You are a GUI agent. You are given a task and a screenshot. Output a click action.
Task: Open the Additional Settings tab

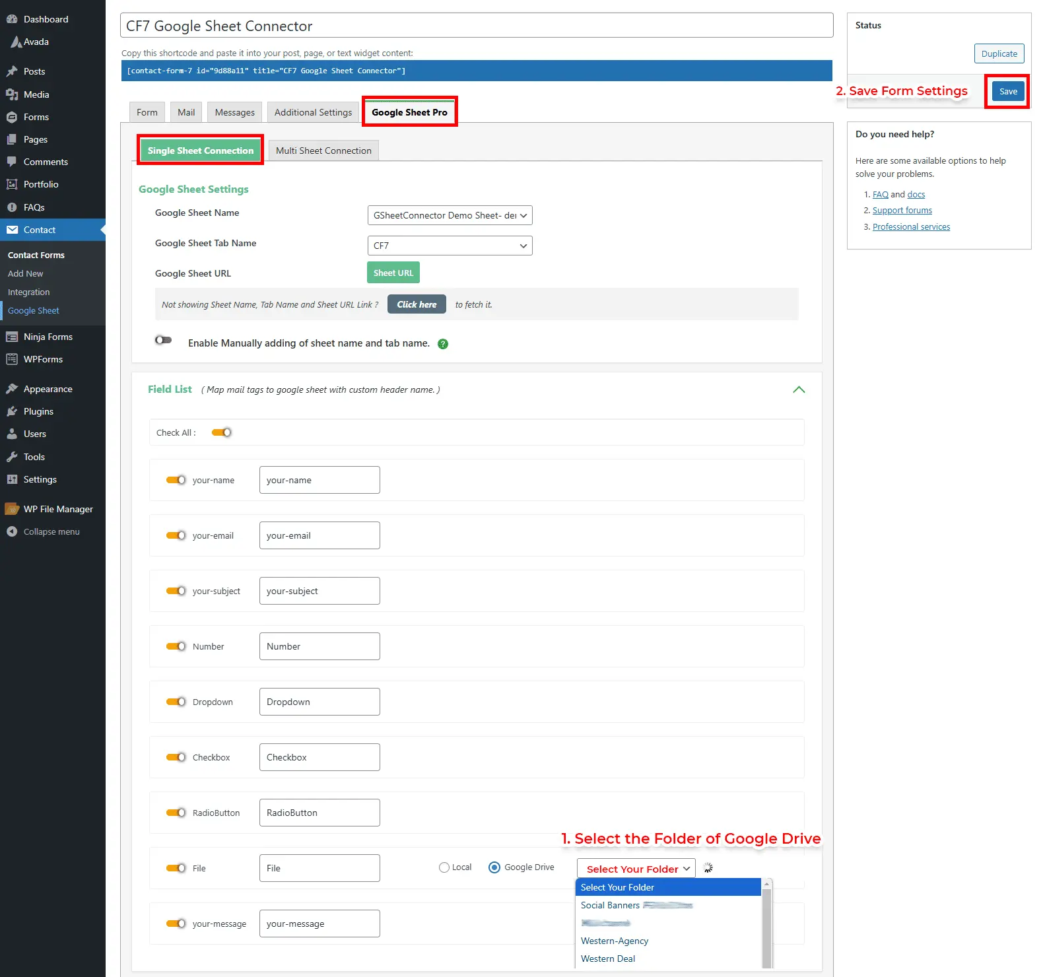pyautogui.click(x=313, y=112)
